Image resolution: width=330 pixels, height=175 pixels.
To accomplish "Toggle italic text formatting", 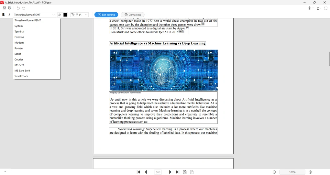I will [x=9, y=15].
